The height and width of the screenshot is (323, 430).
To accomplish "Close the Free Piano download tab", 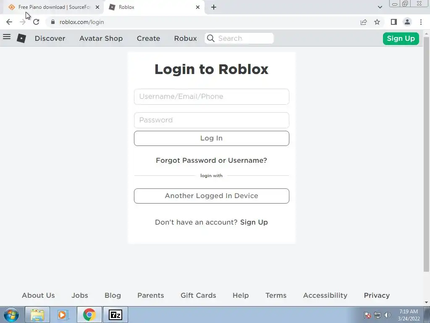I will click(x=97, y=7).
